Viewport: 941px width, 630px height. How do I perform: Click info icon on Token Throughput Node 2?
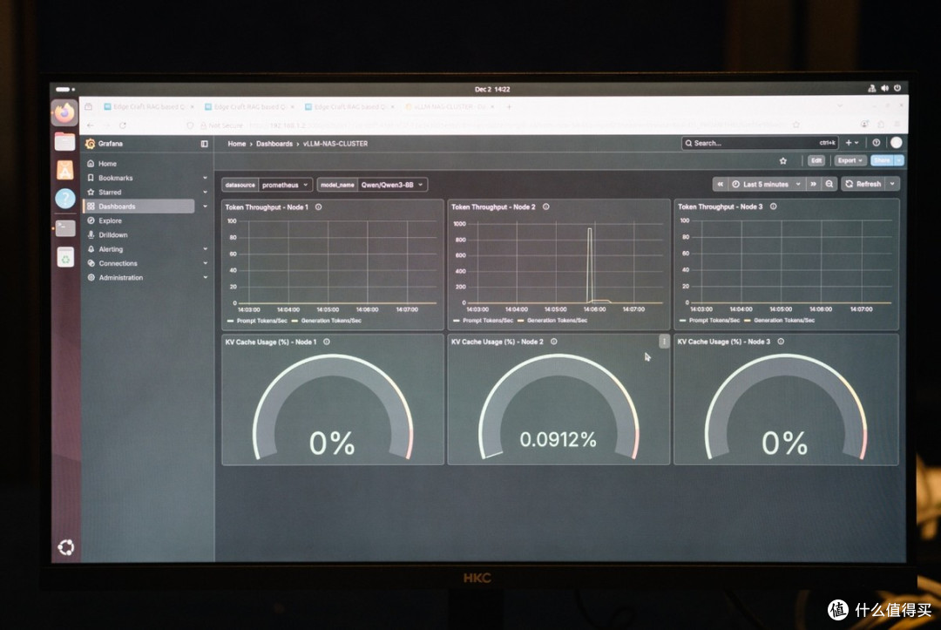point(546,207)
